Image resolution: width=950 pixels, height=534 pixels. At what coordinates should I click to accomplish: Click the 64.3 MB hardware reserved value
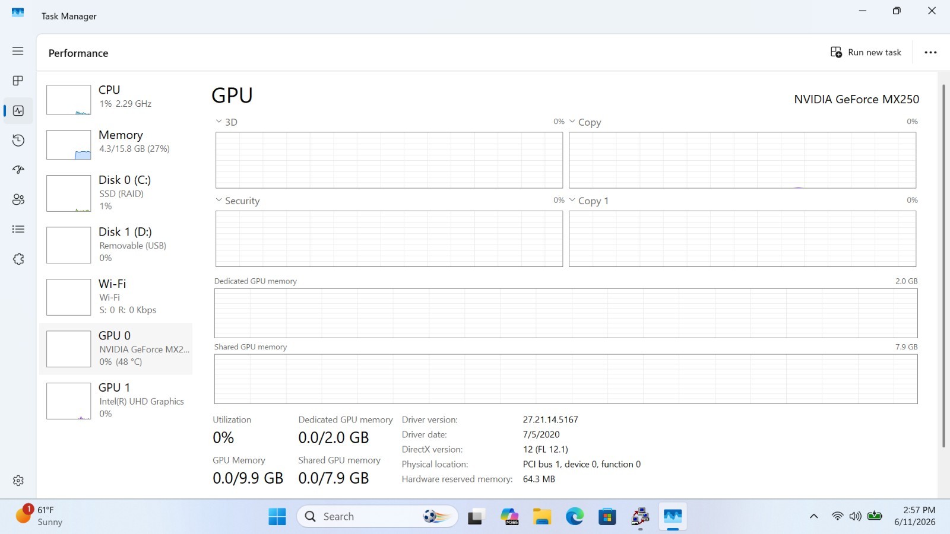(539, 479)
